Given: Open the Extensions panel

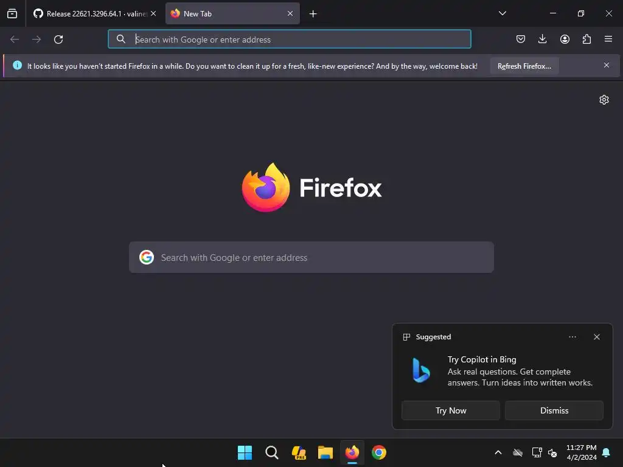Looking at the screenshot, I should 586,39.
